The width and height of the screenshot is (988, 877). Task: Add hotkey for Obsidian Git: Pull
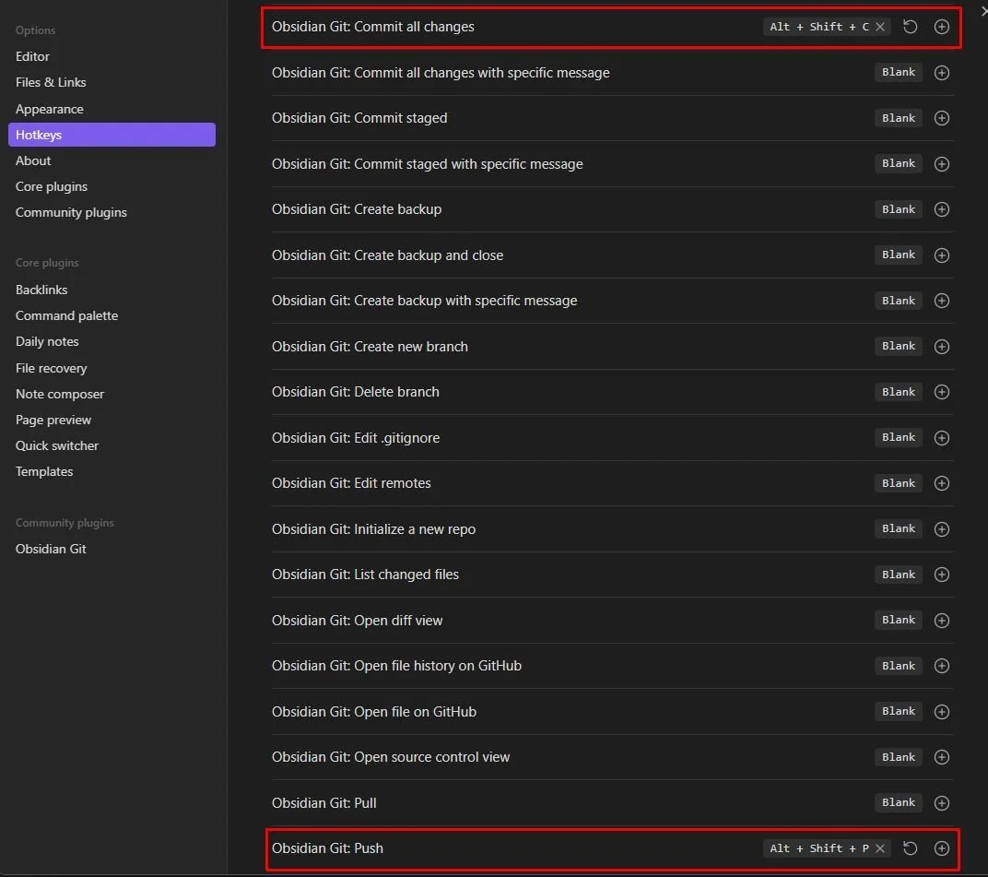(941, 802)
